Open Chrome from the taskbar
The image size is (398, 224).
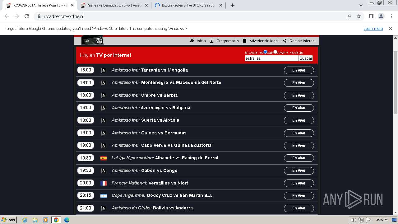point(56,220)
